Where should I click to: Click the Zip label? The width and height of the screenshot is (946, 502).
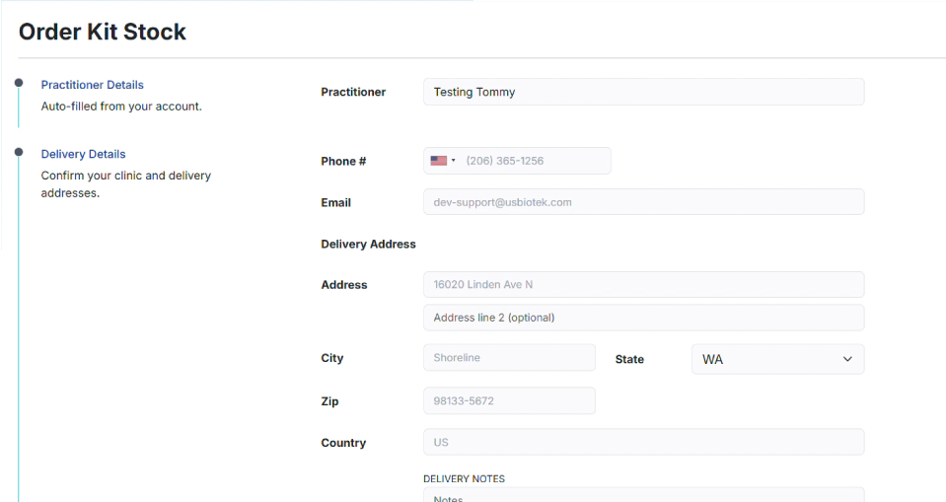(x=329, y=401)
